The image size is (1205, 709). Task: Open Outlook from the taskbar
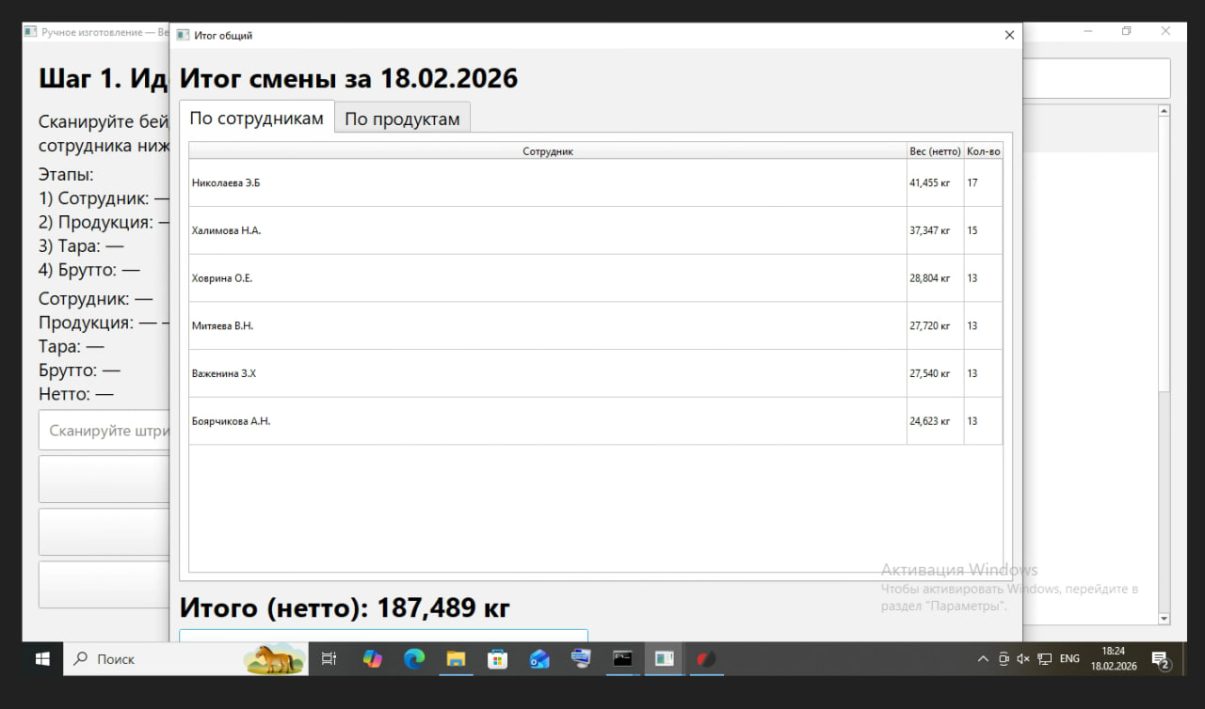tap(539, 659)
